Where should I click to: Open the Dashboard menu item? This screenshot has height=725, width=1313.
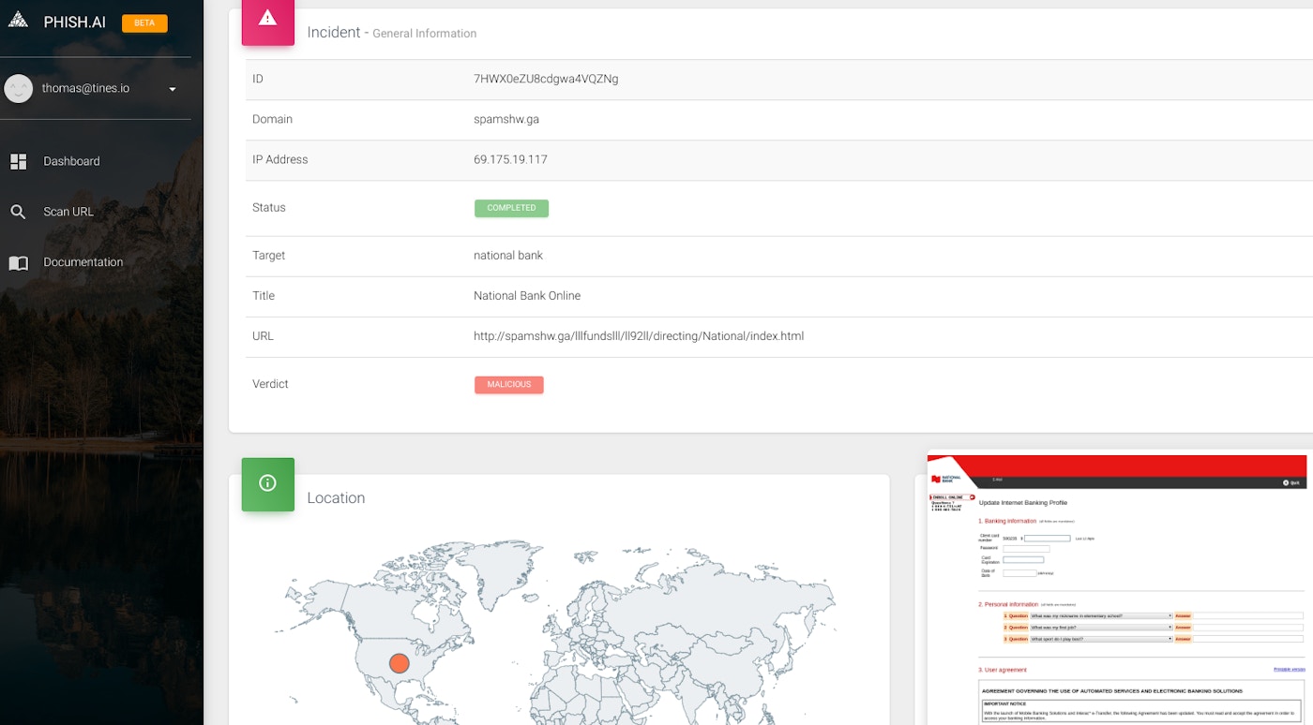tap(71, 161)
